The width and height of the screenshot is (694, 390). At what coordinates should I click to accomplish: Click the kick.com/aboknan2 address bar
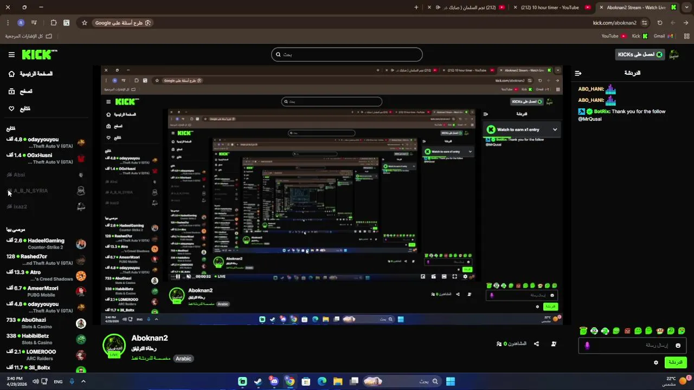pyautogui.click(x=615, y=23)
